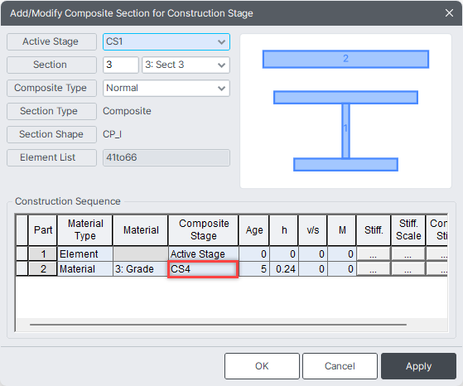Click the OK button
463x386 pixels.
(x=262, y=366)
